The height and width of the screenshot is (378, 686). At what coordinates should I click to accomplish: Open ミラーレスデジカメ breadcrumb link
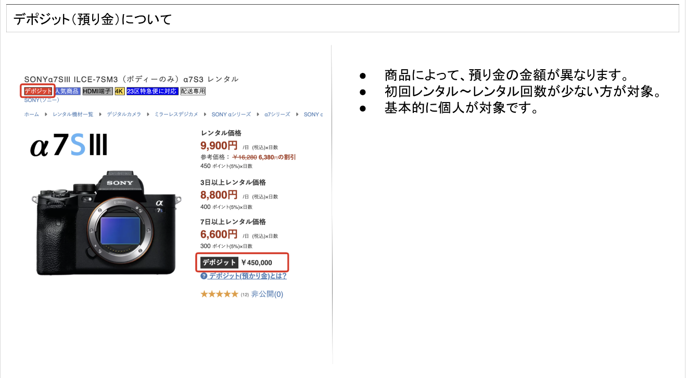(176, 114)
